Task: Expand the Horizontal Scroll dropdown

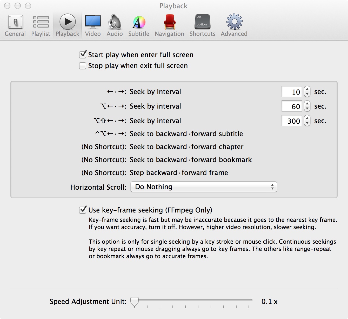Action: click(x=204, y=187)
